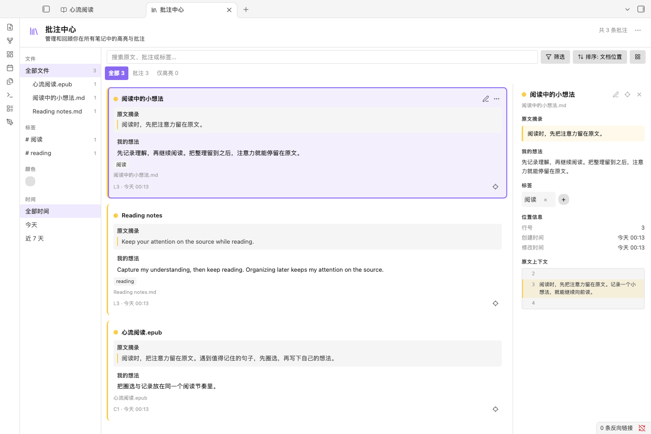This screenshot has width=651, height=434.
Task: Filter by # 阅读 tag
Action: click(x=61, y=140)
